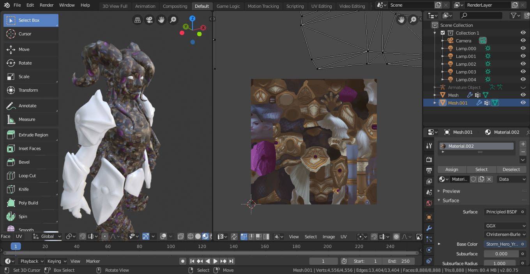This screenshot has width=530, height=274.
Task: Hide Lamp.002 in the outliner
Action: coord(523,64)
